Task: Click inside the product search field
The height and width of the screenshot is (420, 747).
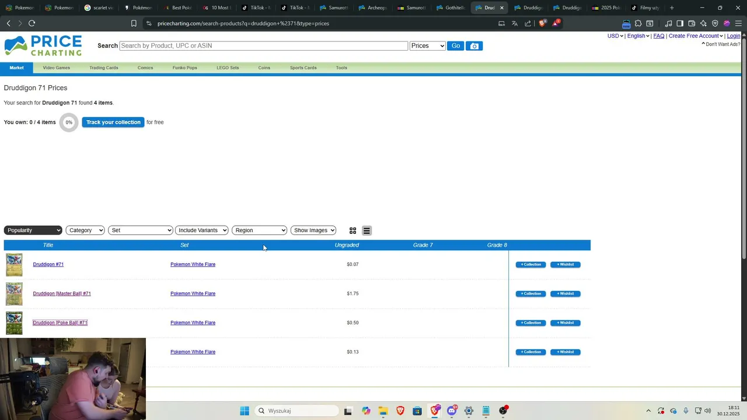Action: pyautogui.click(x=264, y=46)
